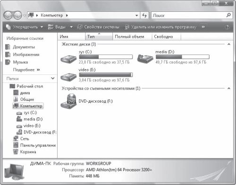The height and width of the screenshot is (185, 236).
Task: Click the Жесткие диски (3) group label
Action: tap(79, 44)
